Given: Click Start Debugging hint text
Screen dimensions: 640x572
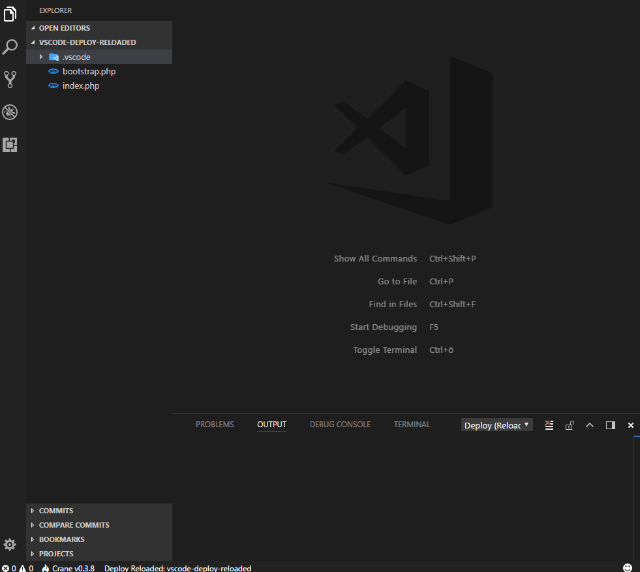Looking at the screenshot, I should (x=383, y=327).
